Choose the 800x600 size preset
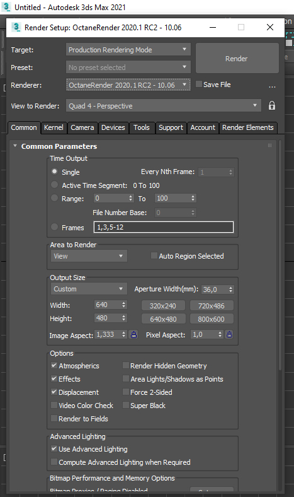 point(212,319)
